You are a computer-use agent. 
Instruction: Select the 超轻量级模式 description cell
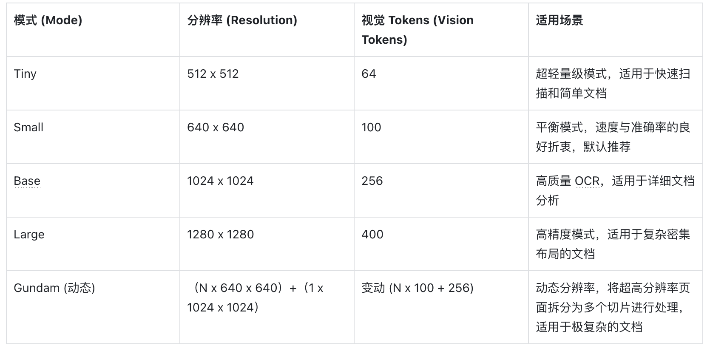(613, 83)
